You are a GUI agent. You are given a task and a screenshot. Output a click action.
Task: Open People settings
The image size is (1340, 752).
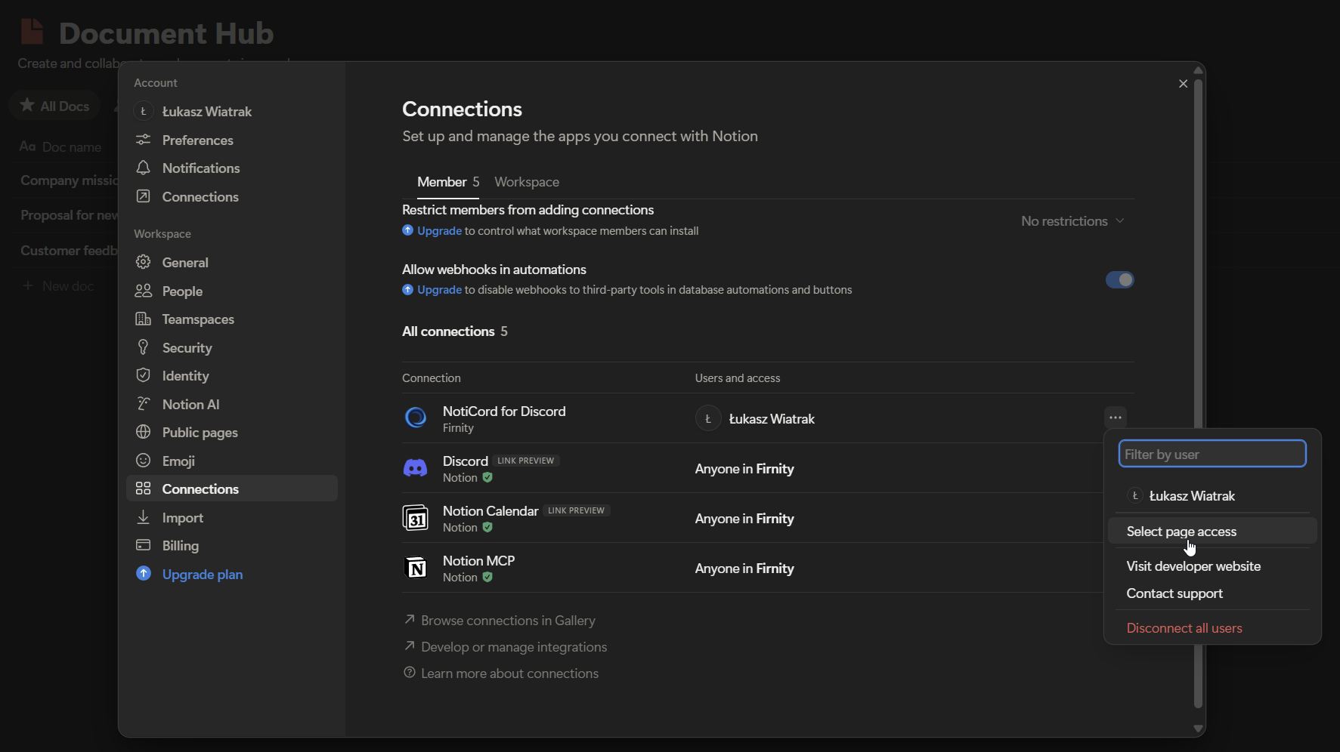point(181,291)
